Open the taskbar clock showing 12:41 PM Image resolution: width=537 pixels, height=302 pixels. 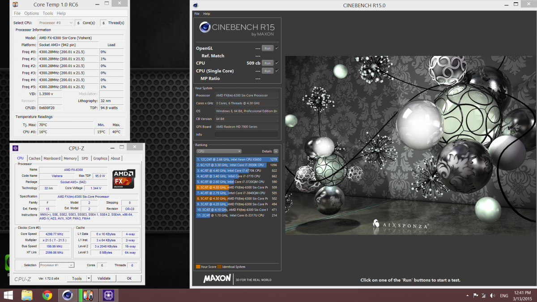tap(522, 295)
